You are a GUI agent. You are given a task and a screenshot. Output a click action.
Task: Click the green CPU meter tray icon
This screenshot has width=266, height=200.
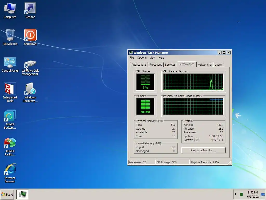[x=241, y=194]
